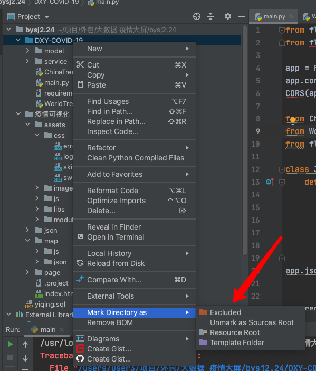Open External Tools submenu

(x=134, y=296)
